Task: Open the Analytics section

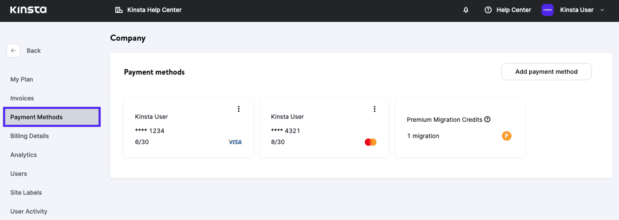Action: 23,155
